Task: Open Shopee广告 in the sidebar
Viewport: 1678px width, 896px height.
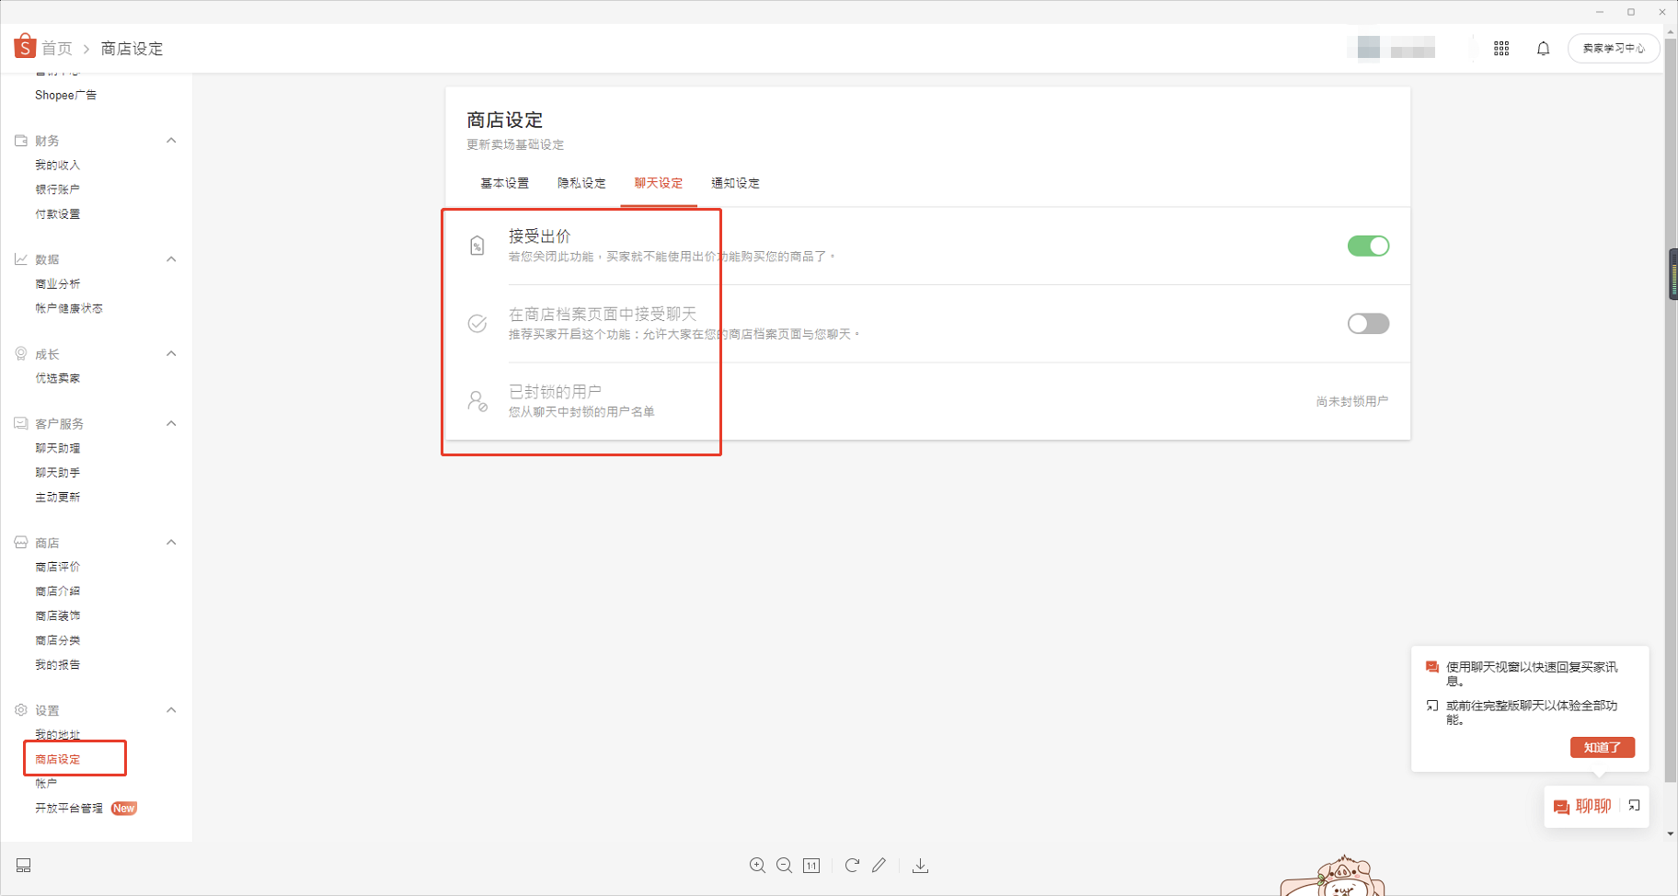Action: click(x=65, y=95)
